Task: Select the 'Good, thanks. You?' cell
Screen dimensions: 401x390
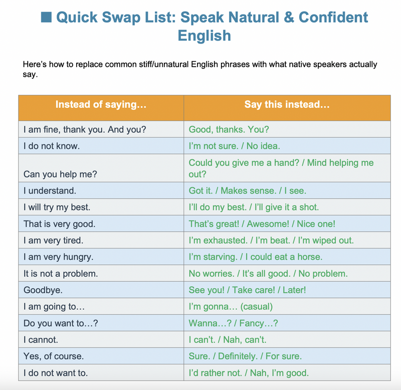Action: (x=287, y=129)
